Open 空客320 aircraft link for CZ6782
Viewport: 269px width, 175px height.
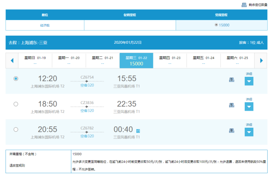point(87,136)
